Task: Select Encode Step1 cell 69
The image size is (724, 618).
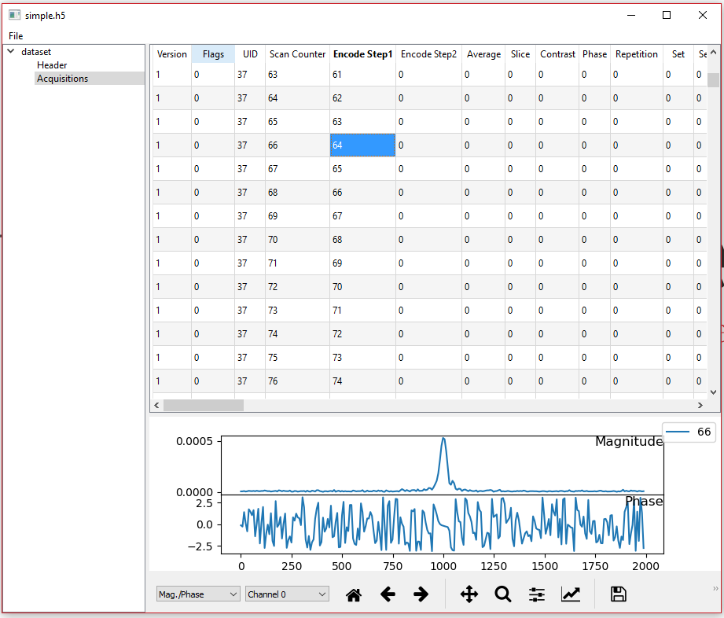Action: pyautogui.click(x=362, y=263)
